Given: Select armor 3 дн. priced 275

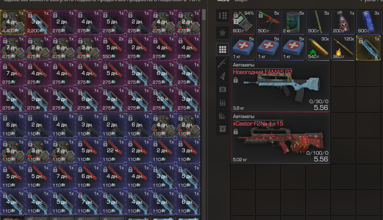Looking at the screenshot, I should click(x=88, y=48).
